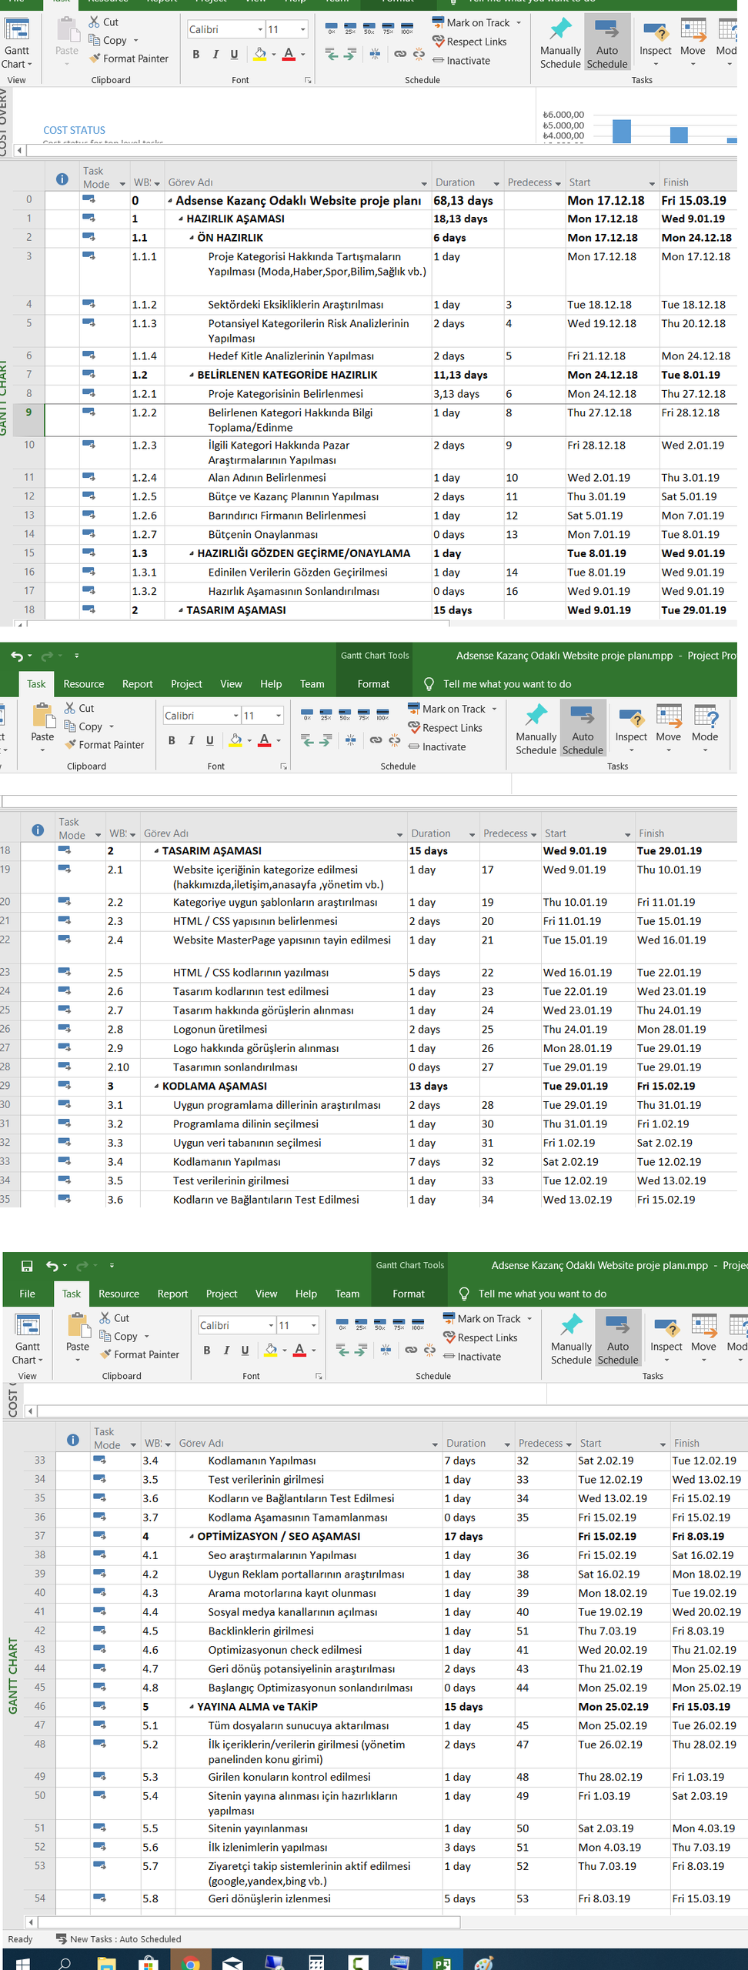Switch to the Report tab in the bottom screenshot
748x1970 pixels.
coord(172,1294)
